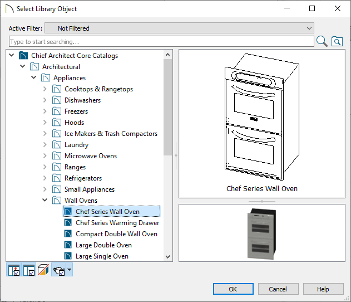This screenshot has width=351, height=302.
Task: Click the tree scrollbar down arrow
Action: (x=167, y=257)
